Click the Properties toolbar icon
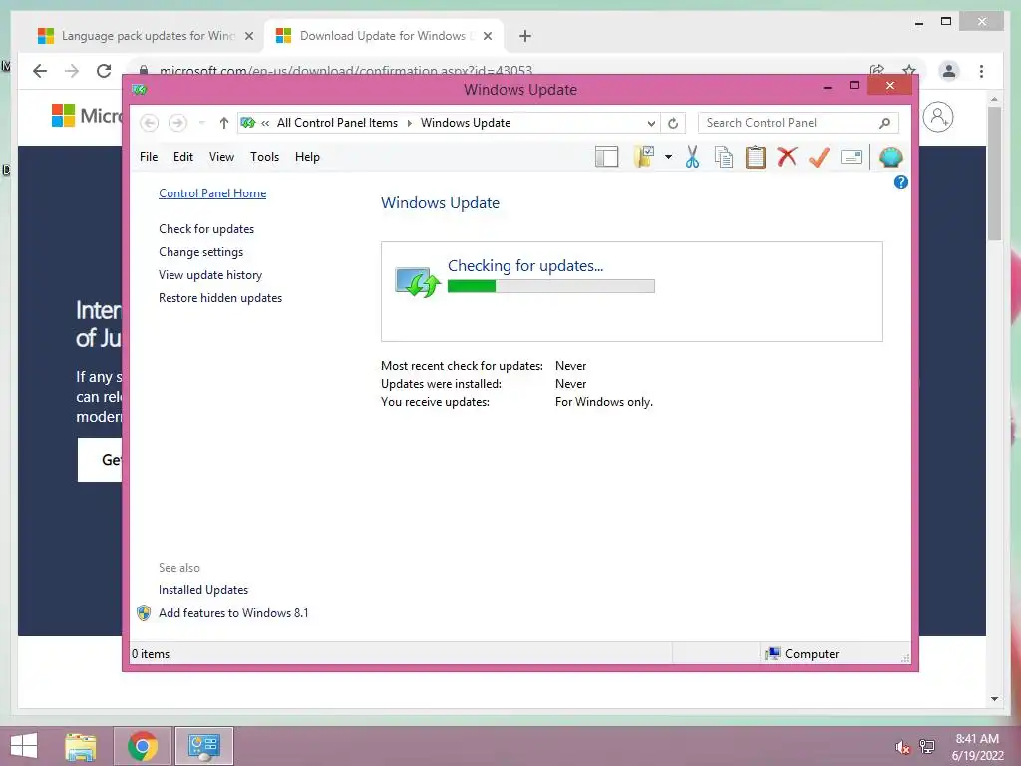This screenshot has width=1021, height=766. (851, 157)
